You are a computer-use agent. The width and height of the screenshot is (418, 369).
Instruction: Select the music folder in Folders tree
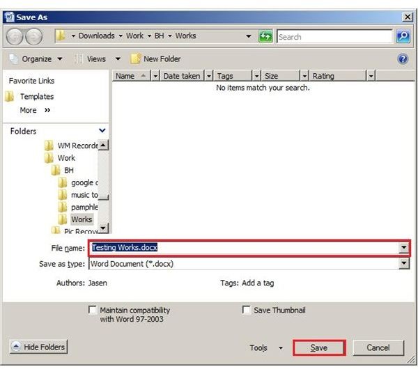pos(84,195)
